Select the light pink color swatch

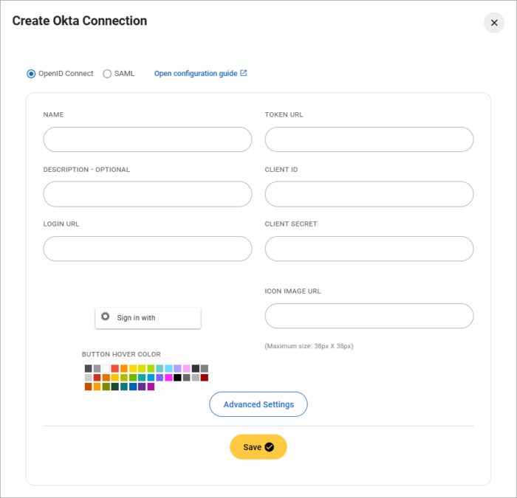(187, 368)
